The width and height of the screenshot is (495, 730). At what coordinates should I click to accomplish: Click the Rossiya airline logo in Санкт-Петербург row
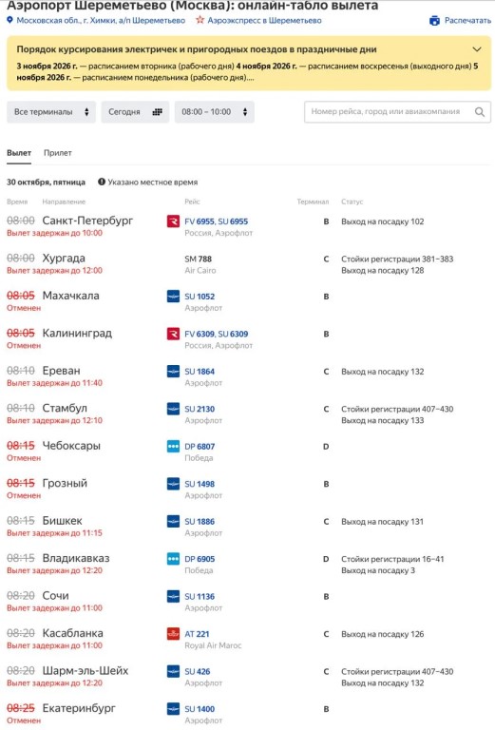click(173, 221)
